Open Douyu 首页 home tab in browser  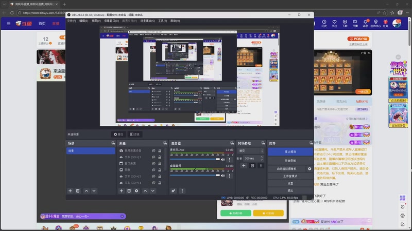click(42, 24)
